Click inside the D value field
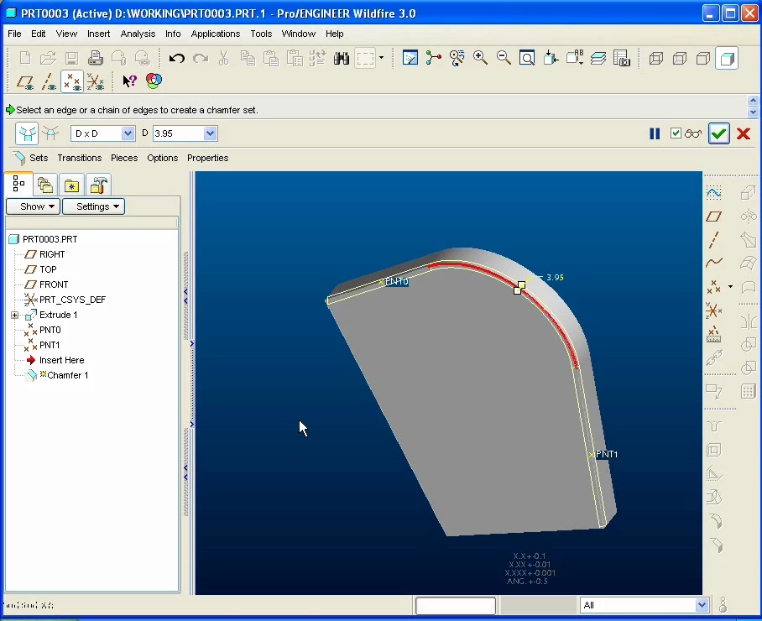Viewport: 762px width, 621px height. (179, 133)
